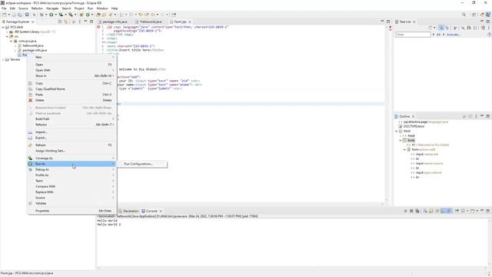Viewport: 492px width, 277px height.
Task: Click Run External Tools toolbar icon
Action: 71,15
